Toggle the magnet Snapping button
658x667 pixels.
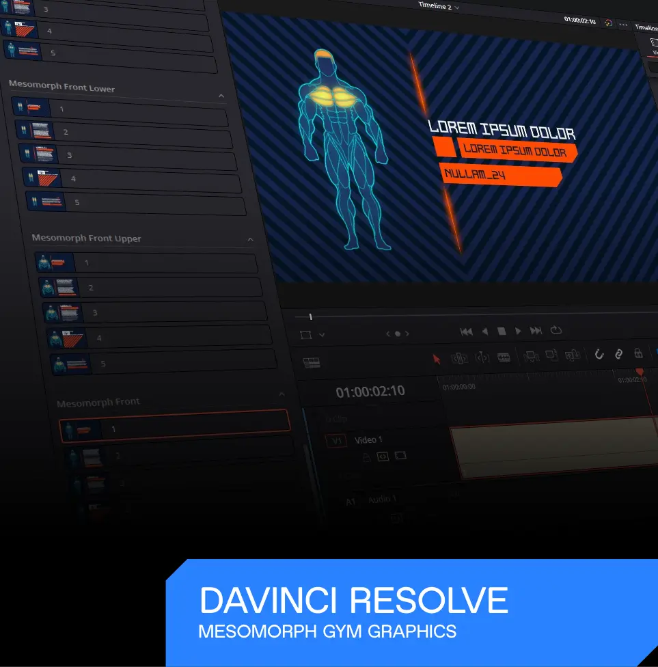click(599, 354)
